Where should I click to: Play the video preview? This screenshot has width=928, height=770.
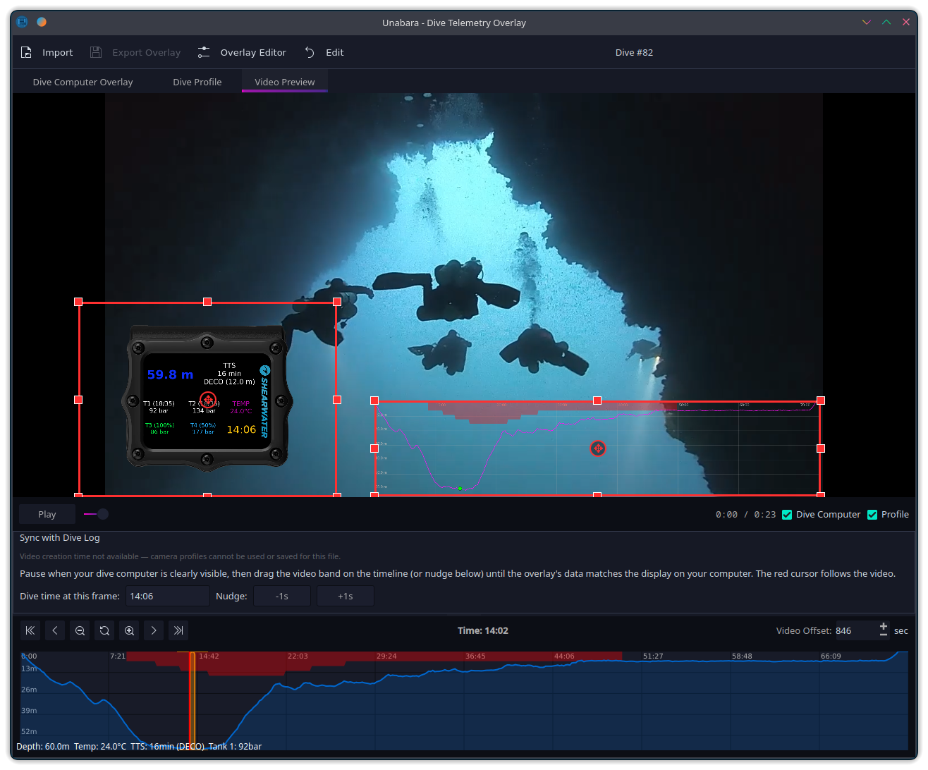(x=47, y=514)
